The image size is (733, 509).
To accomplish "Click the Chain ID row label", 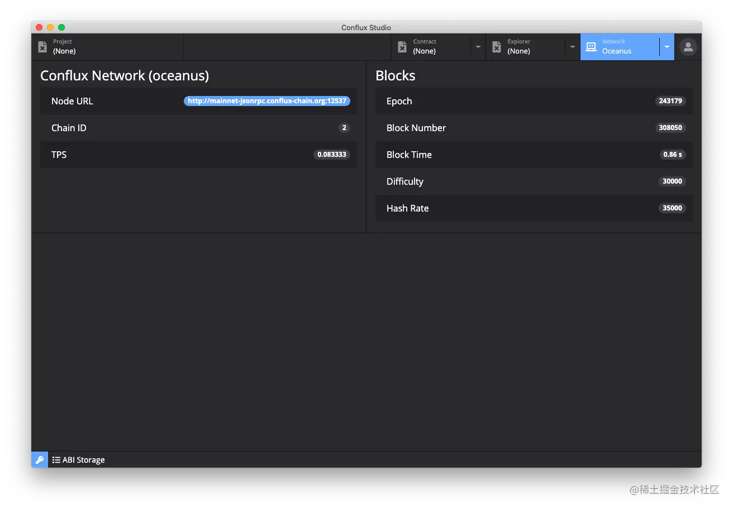I will [69, 128].
